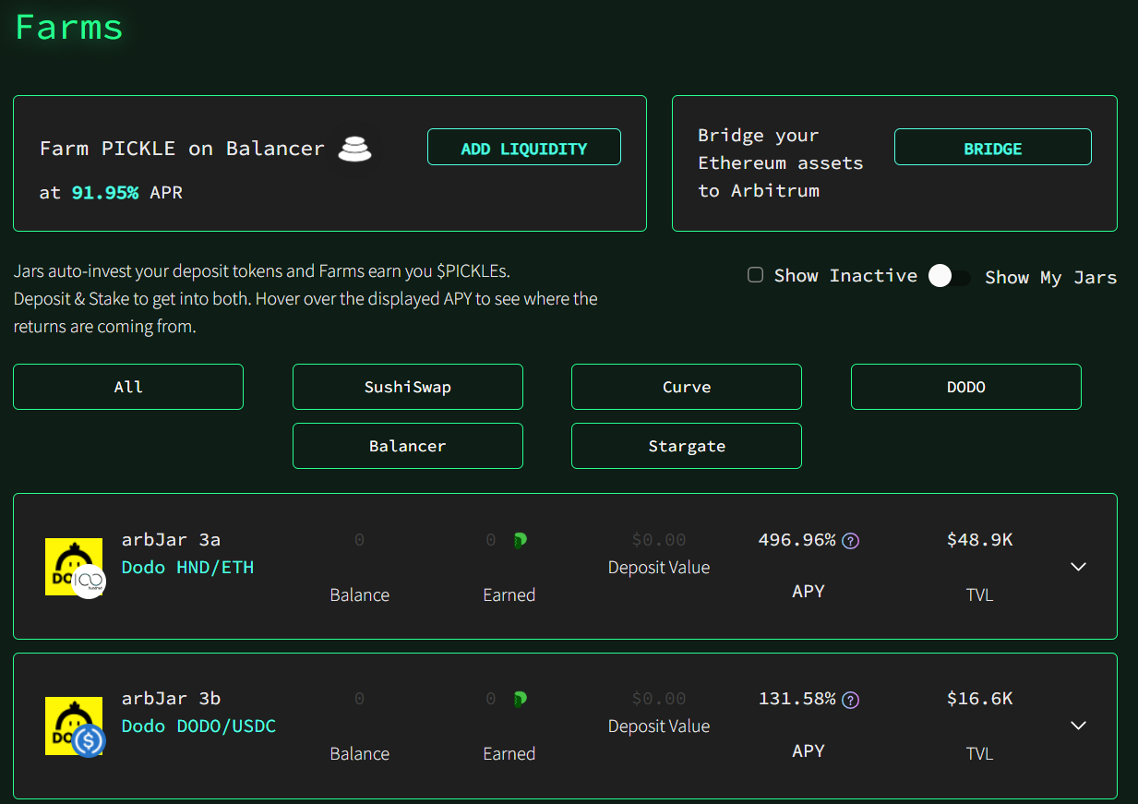Click the ADD LIQUIDITY button

click(524, 147)
